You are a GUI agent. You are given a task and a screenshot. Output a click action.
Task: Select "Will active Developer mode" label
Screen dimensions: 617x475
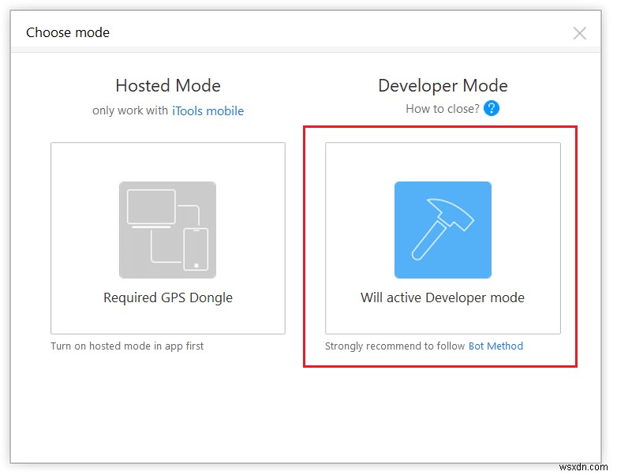tap(443, 297)
